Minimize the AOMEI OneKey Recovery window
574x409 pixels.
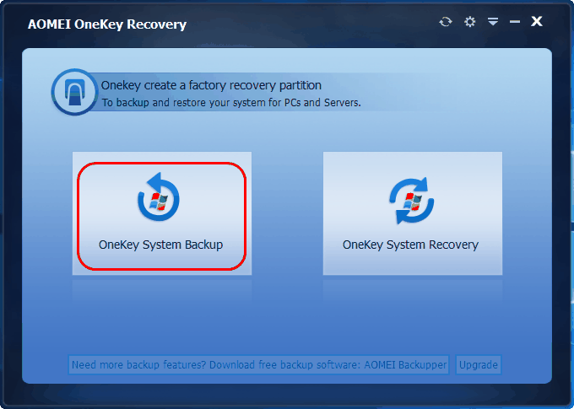point(515,22)
